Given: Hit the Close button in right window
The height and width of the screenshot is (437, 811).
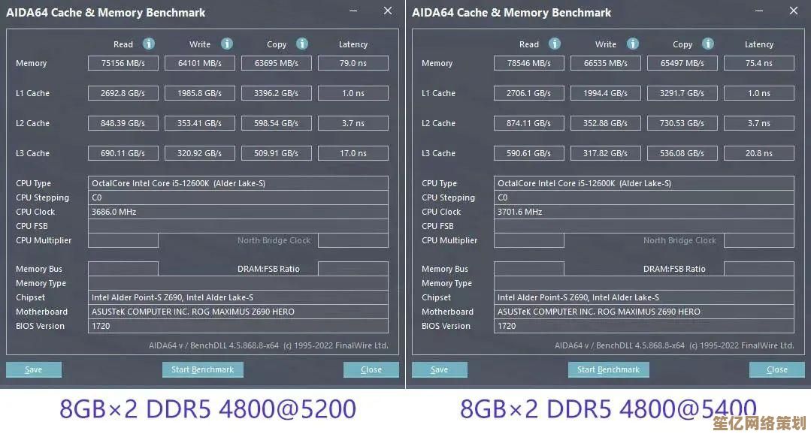Looking at the screenshot, I should (776, 369).
